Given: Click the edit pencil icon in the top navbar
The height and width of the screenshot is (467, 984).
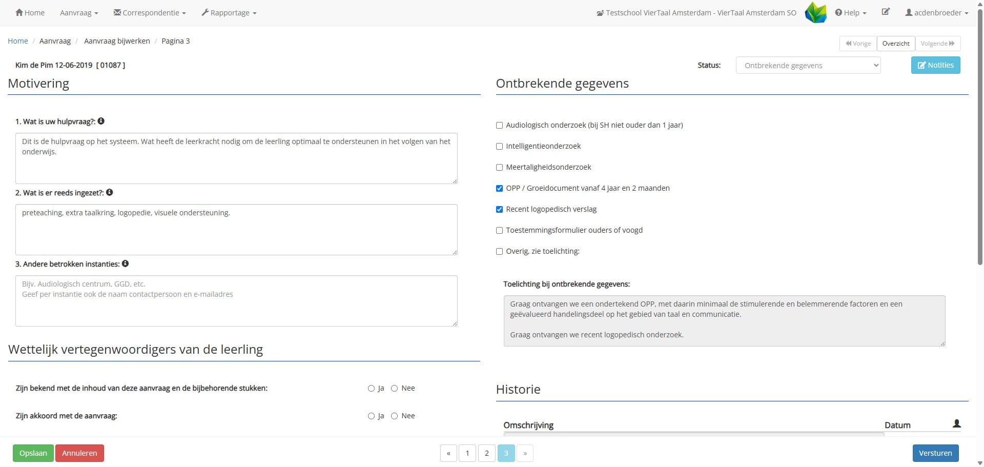Looking at the screenshot, I should click(x=886, y=12).
